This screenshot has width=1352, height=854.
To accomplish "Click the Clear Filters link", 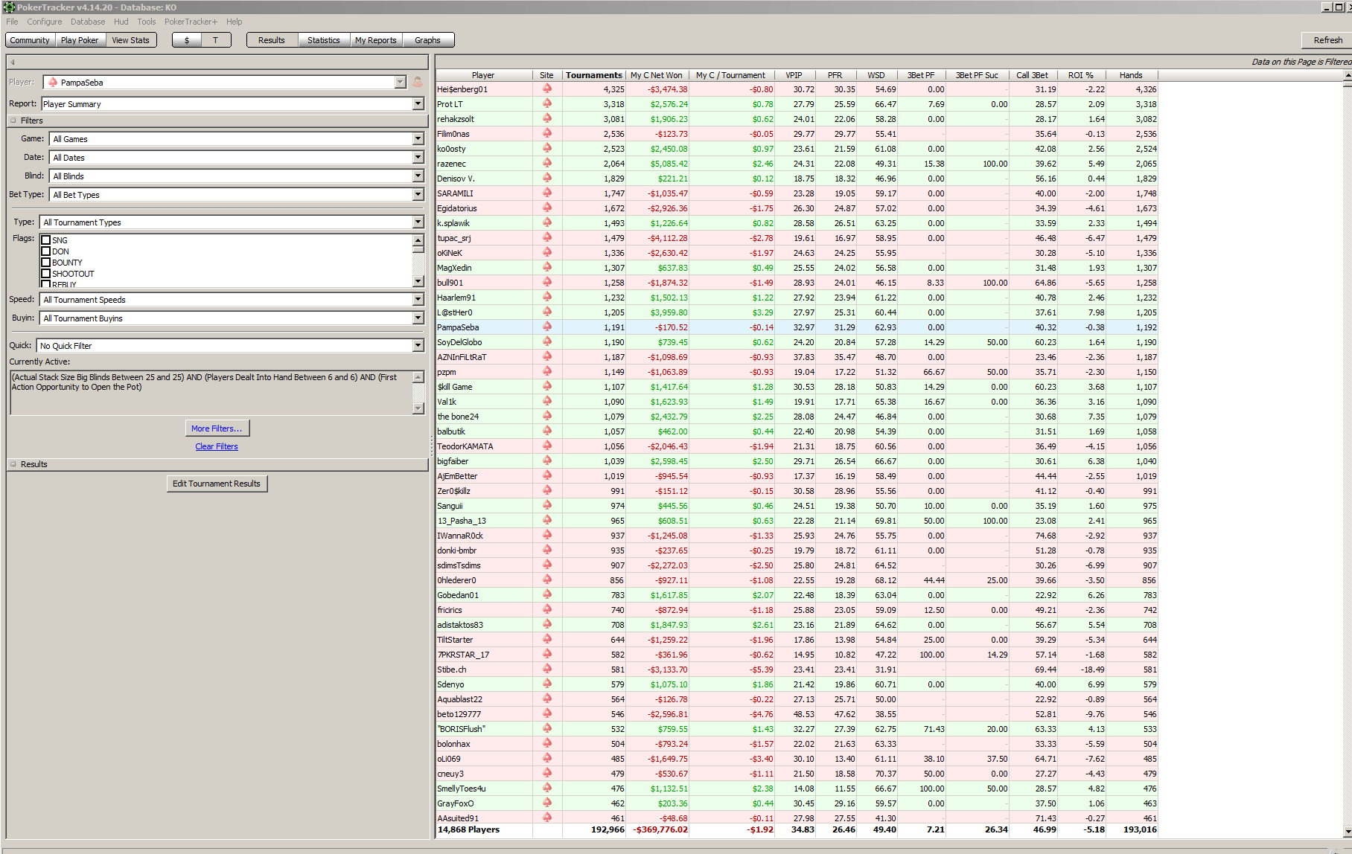I will (x=217, y=446).
